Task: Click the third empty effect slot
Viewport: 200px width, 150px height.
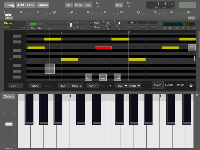Action: 152,23
